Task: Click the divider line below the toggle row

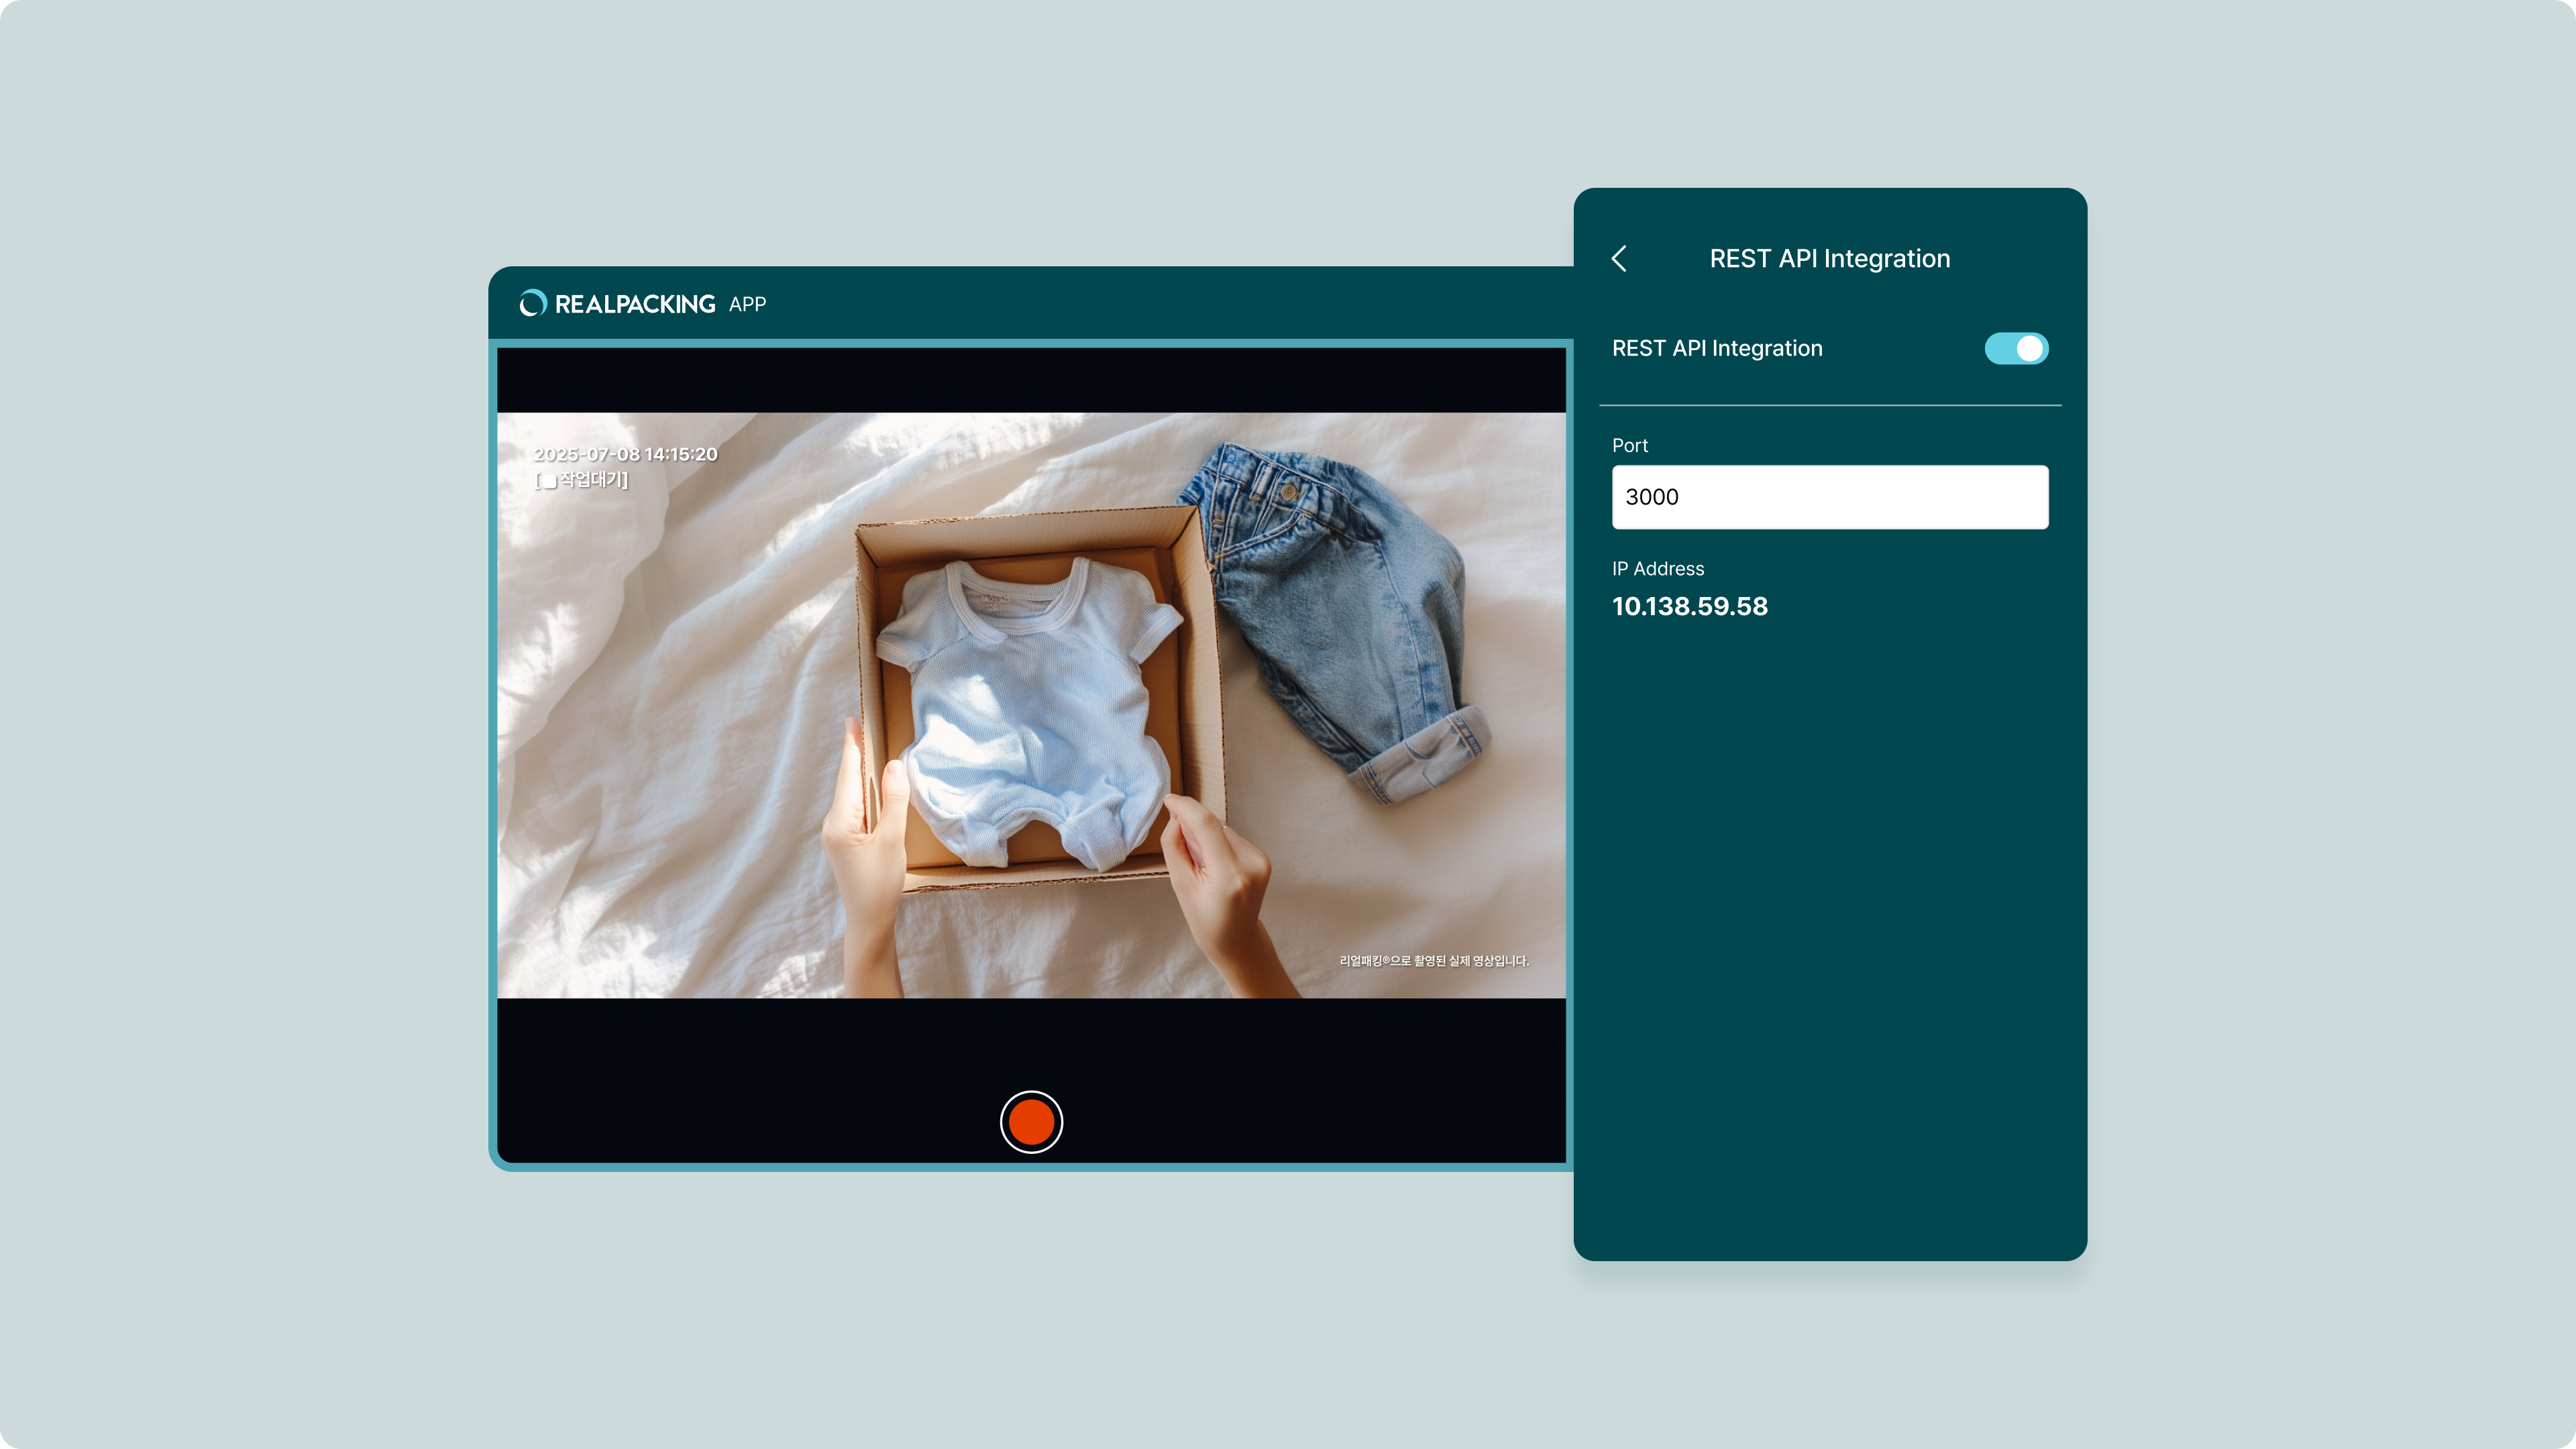Action: [x=1829, y=405]
